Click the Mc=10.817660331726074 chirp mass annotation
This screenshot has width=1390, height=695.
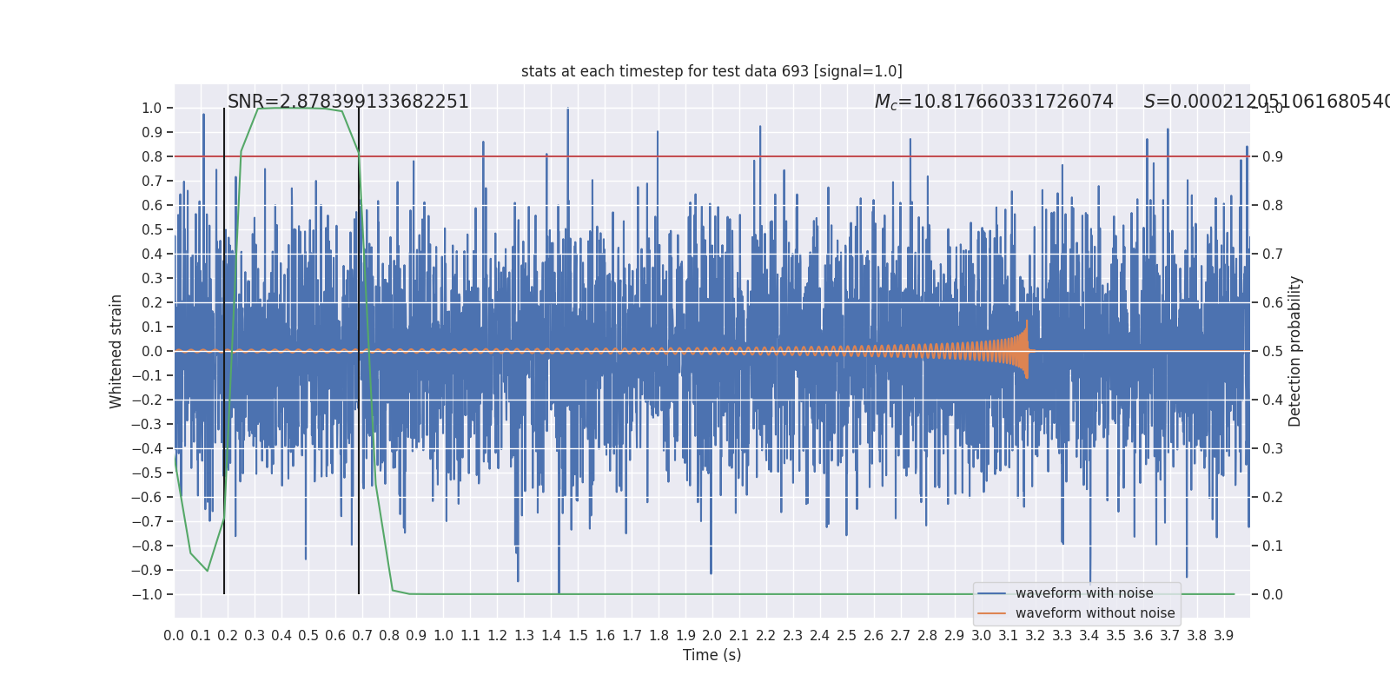pos(994,102)
